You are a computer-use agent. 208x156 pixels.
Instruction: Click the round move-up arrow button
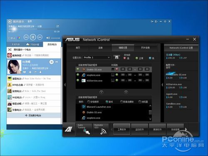126,92
